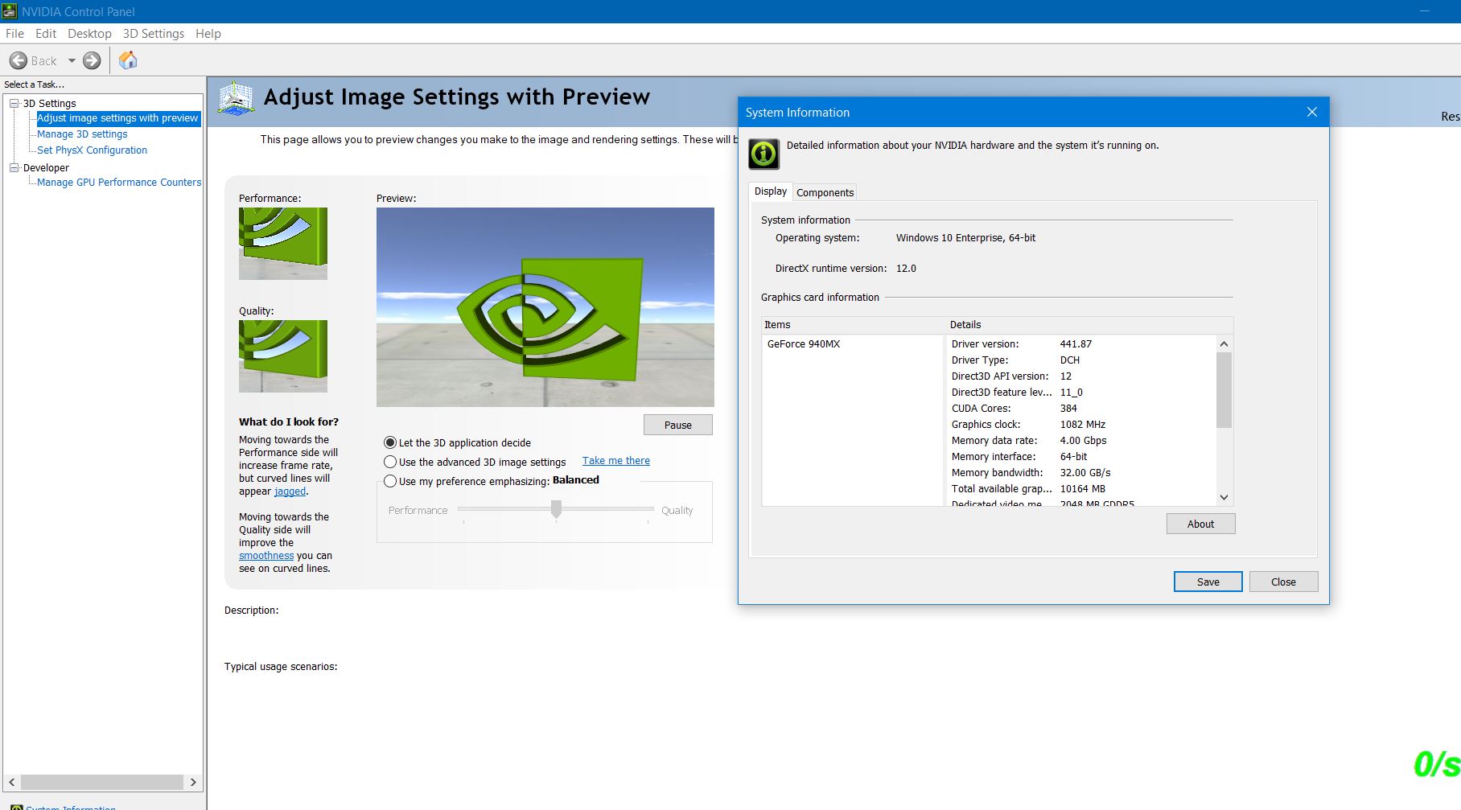The image size is (1461, 810).
Task: Click details list scroll down arrow
Action: click(1224, 497)
